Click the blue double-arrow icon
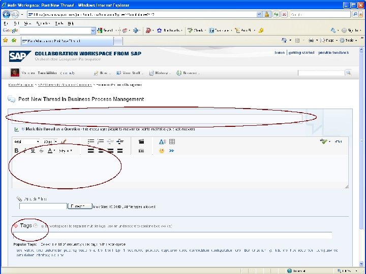366x274 pixels. click(x=172, y=151)
